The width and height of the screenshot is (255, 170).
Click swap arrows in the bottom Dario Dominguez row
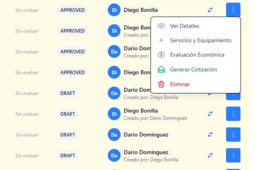[210, 155]
